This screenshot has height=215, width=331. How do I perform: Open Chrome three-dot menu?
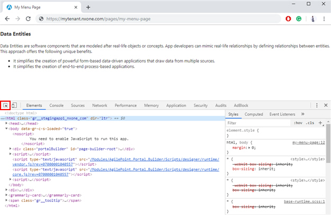tap(324, 19)
